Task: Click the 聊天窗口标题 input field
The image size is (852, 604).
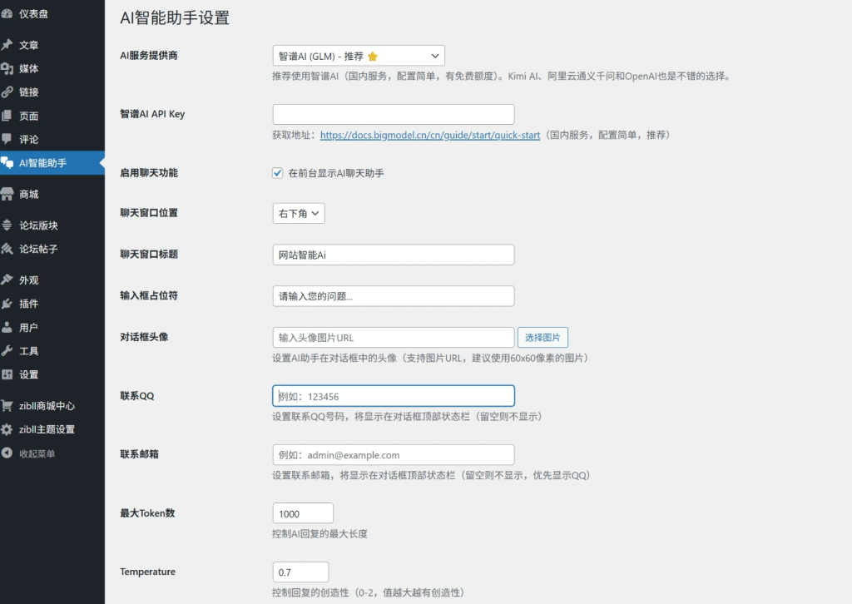Action: click(394, 255)
